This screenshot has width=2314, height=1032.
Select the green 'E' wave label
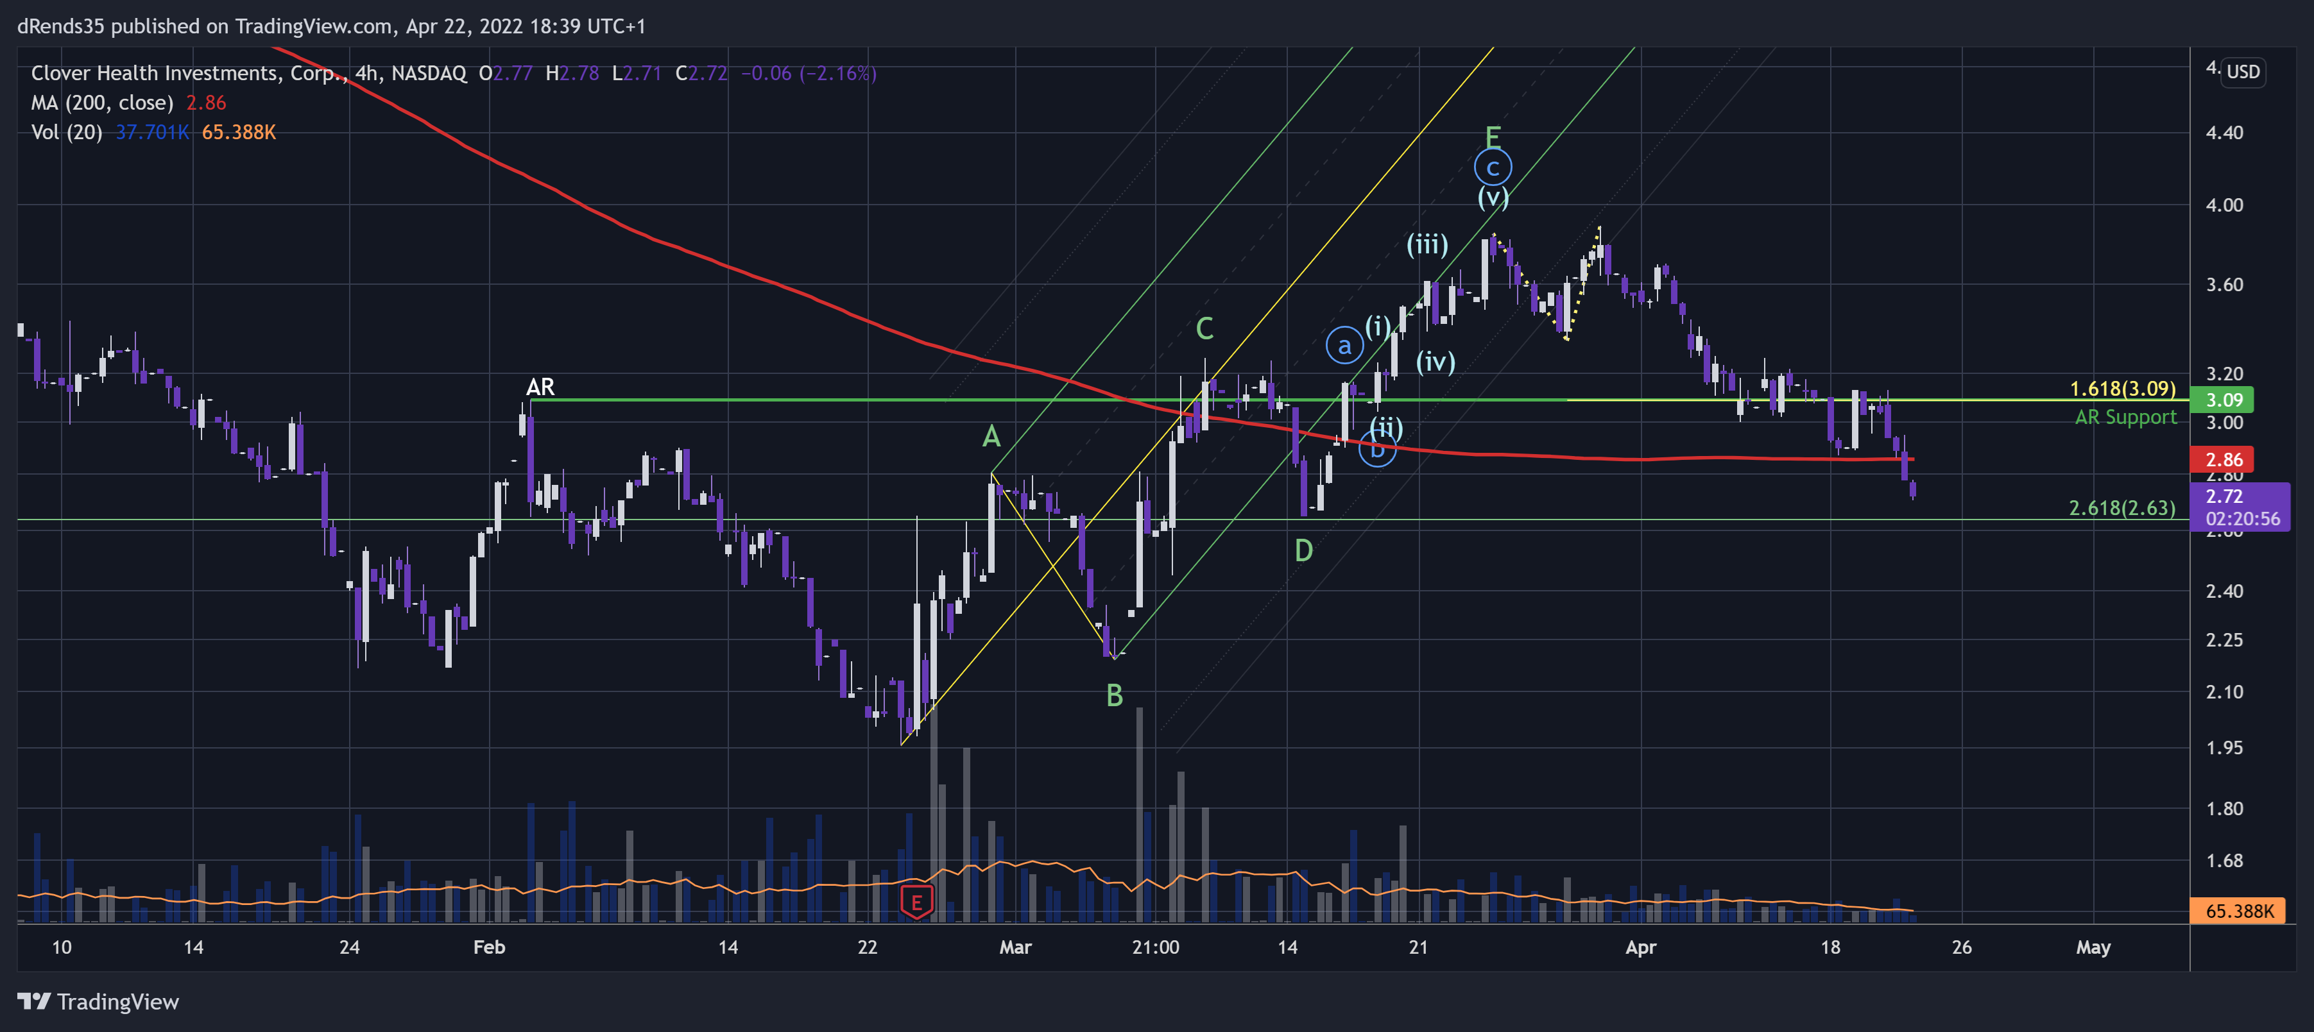click(x=1492, y=137)
